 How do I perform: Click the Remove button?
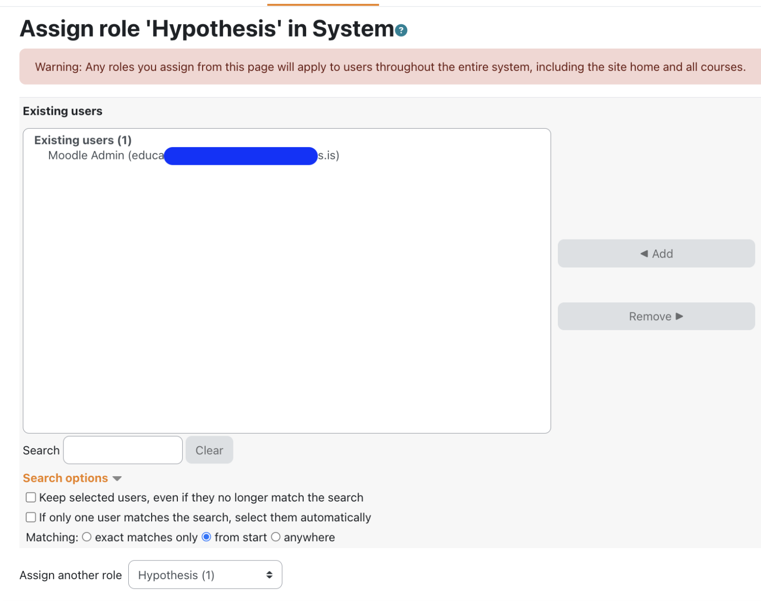[656, 316]
